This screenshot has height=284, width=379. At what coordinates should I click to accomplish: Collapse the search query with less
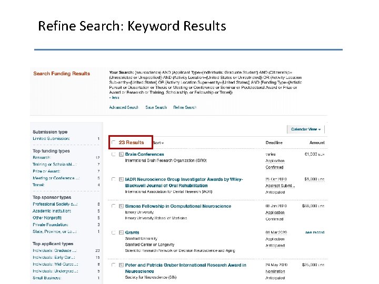click(x=114, y=97)
